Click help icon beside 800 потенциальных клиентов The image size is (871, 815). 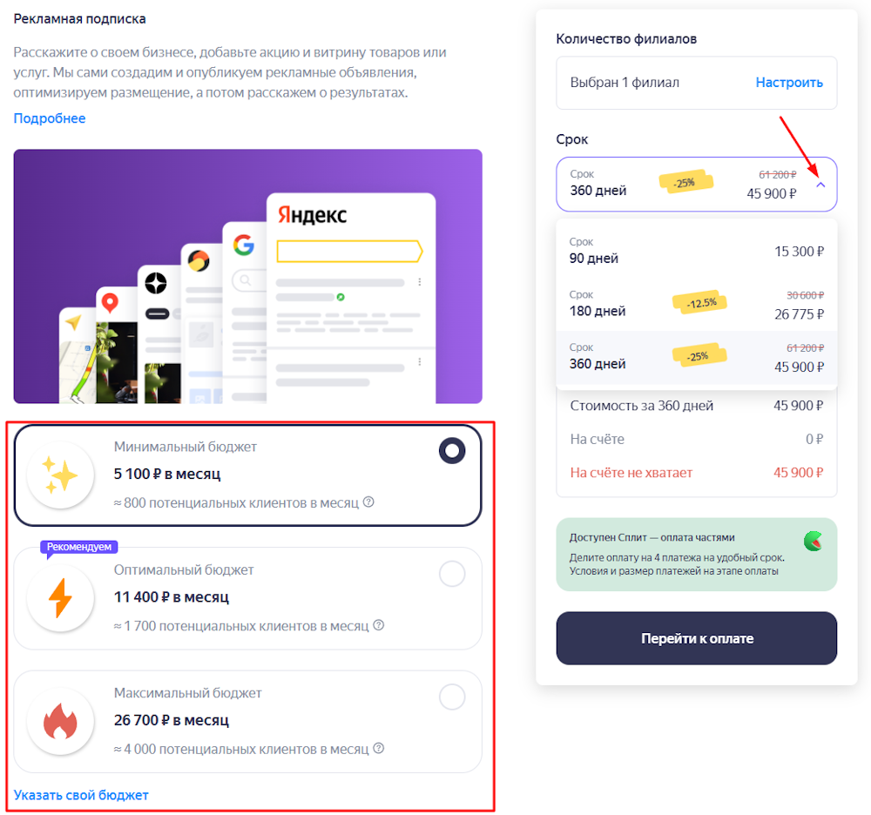[x=368, y=502]
